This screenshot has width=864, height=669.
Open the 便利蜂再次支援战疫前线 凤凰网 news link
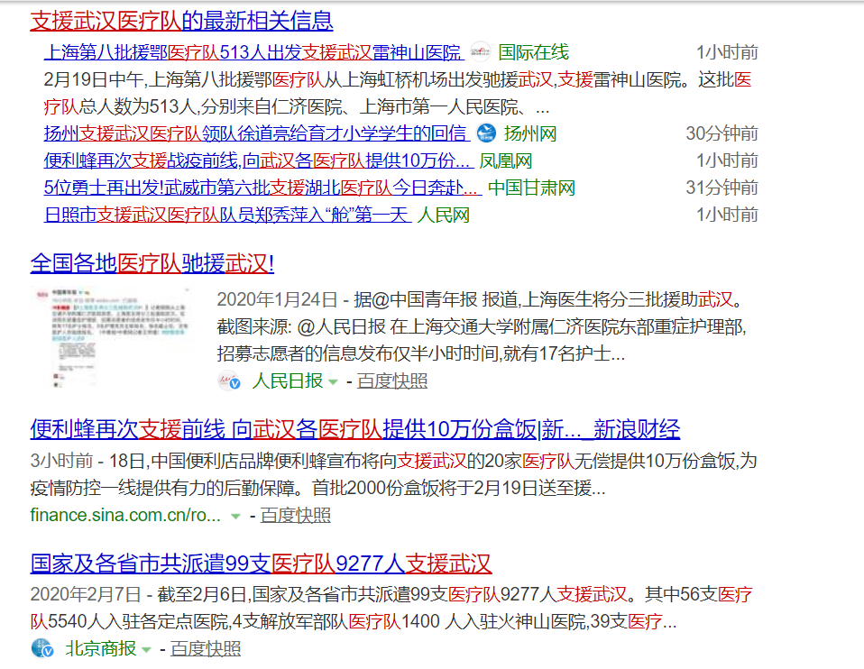click(258, 161)
